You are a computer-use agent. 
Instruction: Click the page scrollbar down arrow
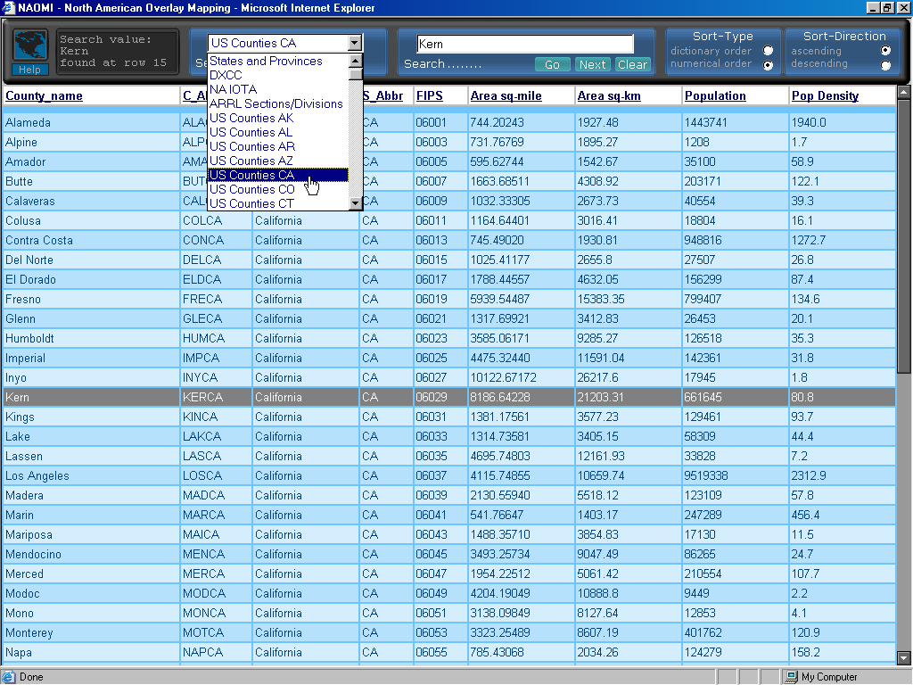(904, 657)
